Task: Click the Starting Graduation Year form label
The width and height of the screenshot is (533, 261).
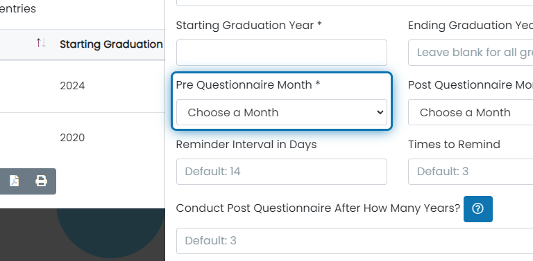Action: 249,26
